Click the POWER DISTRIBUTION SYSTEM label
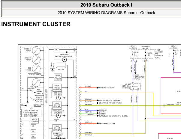 tap(139, 77)
